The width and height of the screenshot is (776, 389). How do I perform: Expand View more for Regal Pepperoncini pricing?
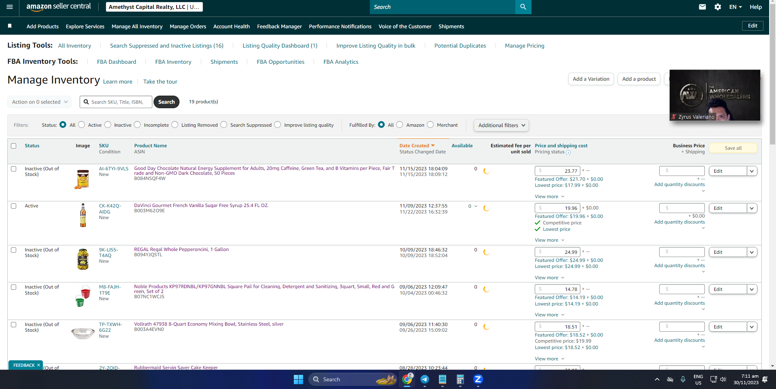549,278
